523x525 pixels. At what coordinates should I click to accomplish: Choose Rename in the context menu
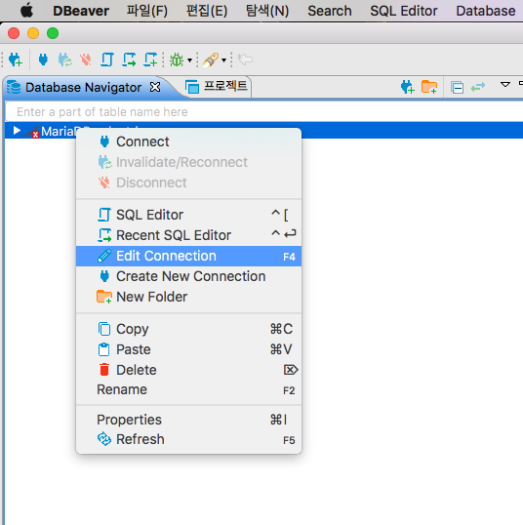coord(189,389)
